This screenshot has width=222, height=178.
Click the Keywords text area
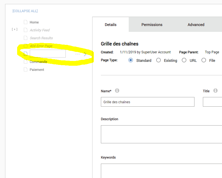pyautogui.click(x=161, y=171)
